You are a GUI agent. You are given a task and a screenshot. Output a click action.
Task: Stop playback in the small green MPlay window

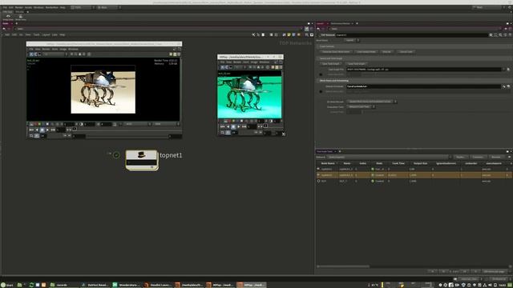click(x=233, y=126)
